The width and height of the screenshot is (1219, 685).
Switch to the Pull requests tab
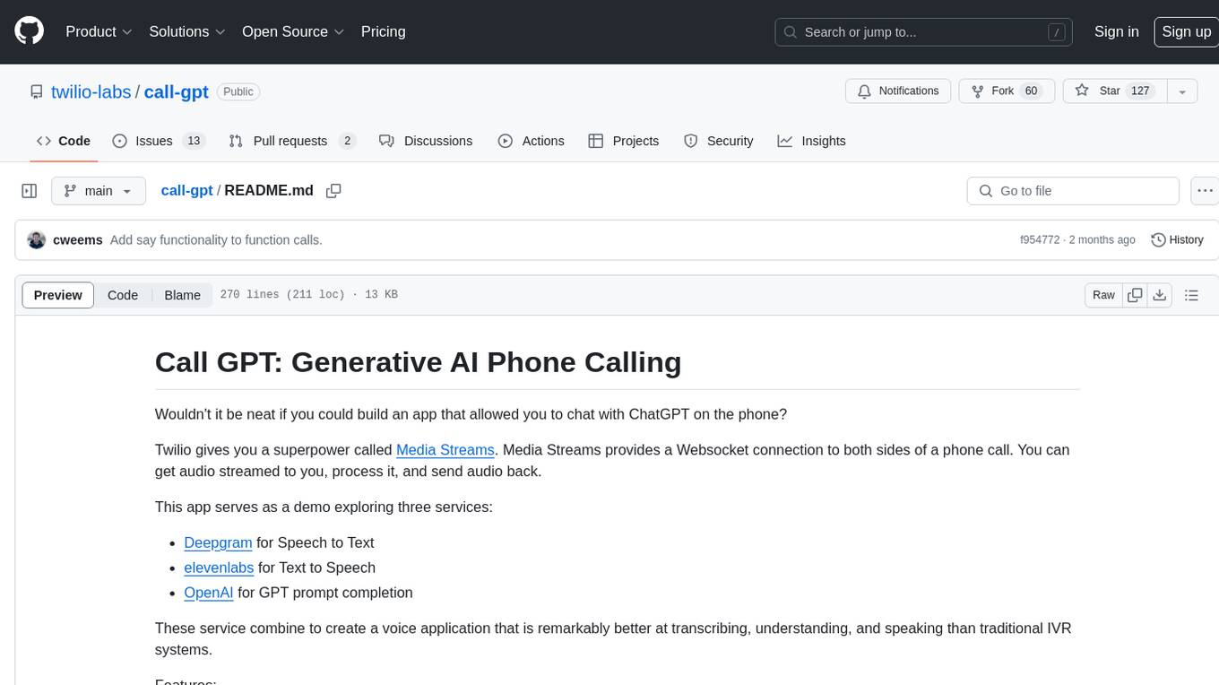point(292,141)
